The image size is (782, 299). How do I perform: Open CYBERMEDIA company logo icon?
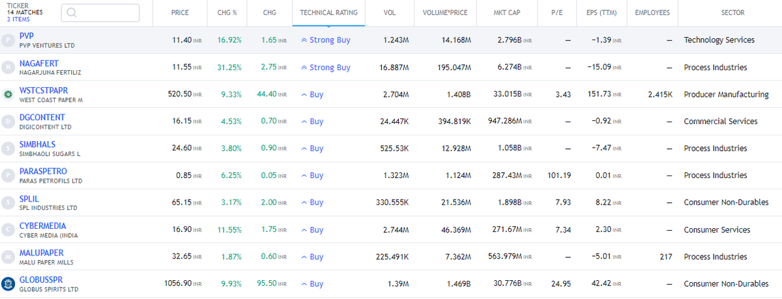coord(8,230)
